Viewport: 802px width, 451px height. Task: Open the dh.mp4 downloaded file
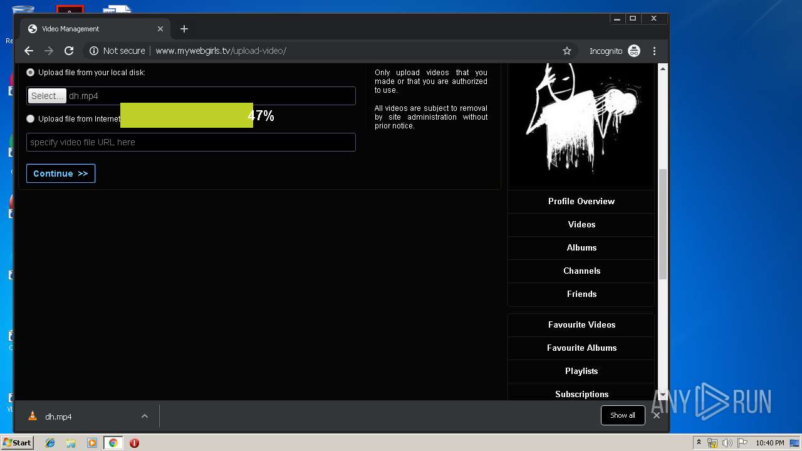point(58,417)
